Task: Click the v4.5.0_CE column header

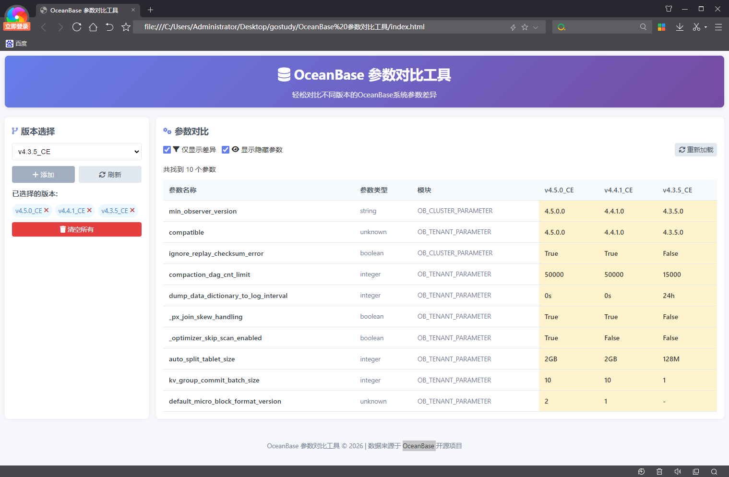Action: tap(559, 190)
